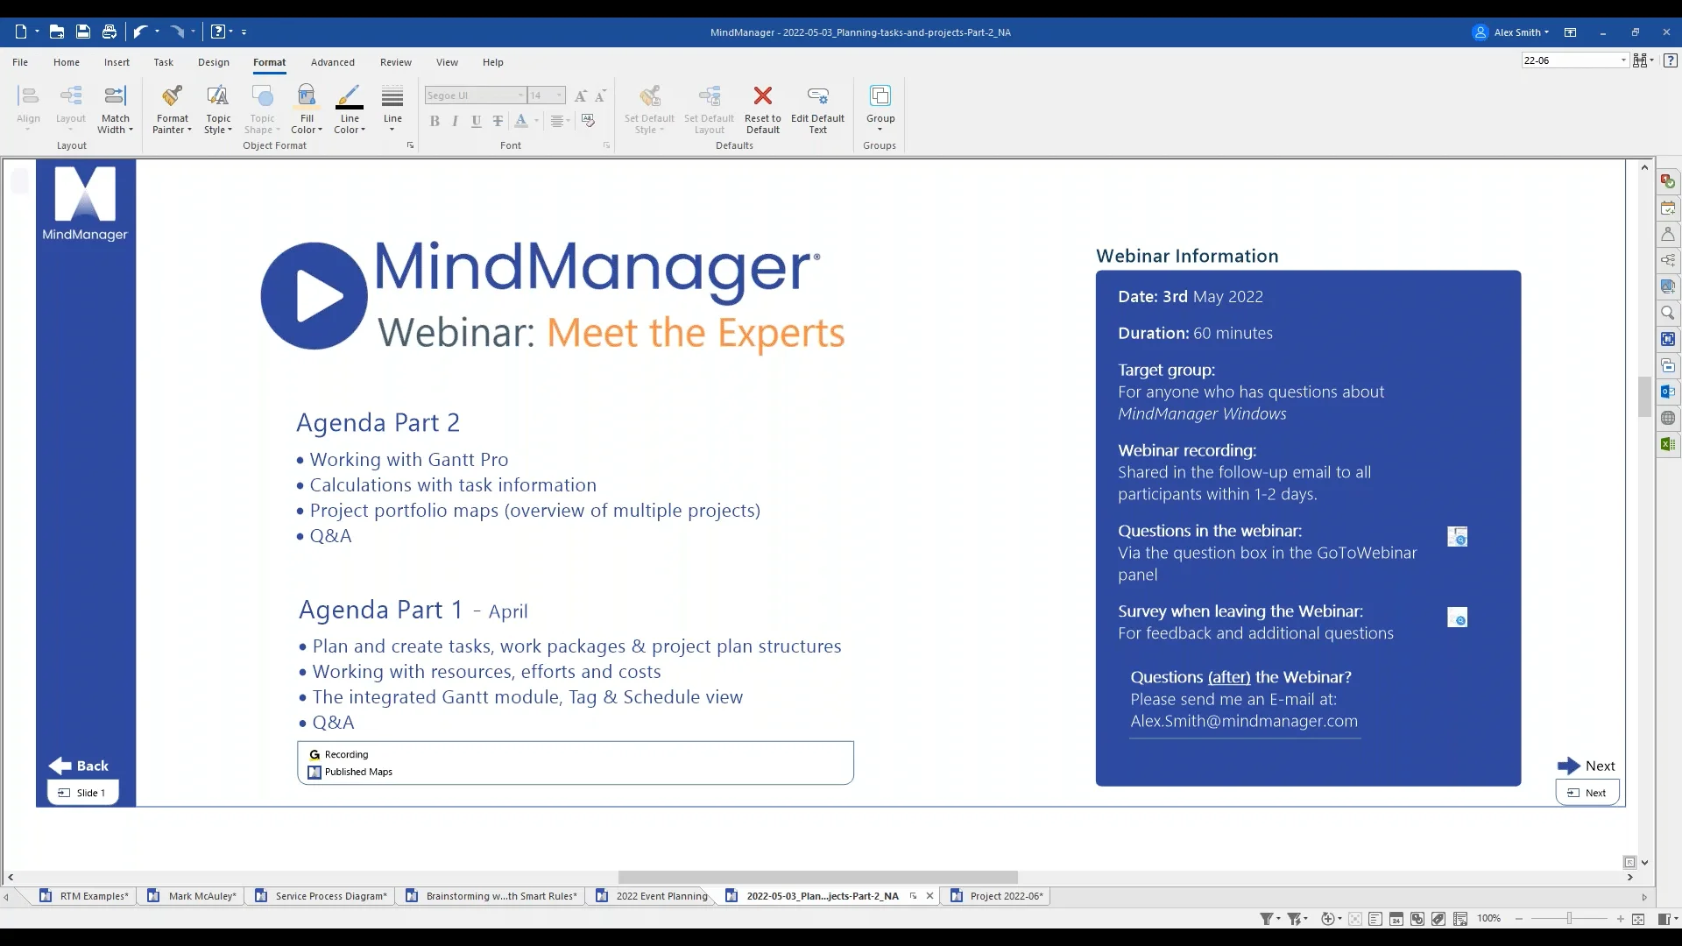Toggle bold formatting in the Font group
This screenshot has width=1682, height=946.
435,122
